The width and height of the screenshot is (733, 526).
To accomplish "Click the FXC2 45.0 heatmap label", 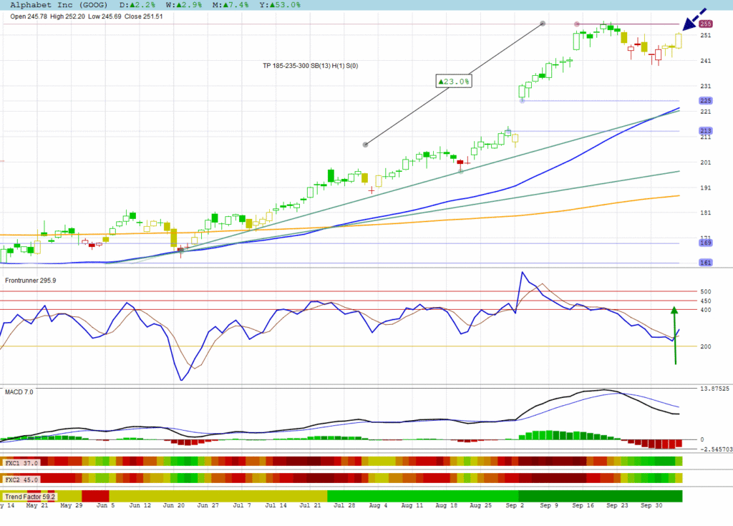I will pos(21,479).
